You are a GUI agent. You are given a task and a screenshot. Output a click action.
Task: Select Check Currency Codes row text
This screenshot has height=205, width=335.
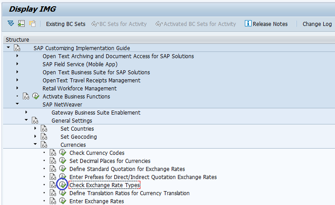[x=97, y=153]
